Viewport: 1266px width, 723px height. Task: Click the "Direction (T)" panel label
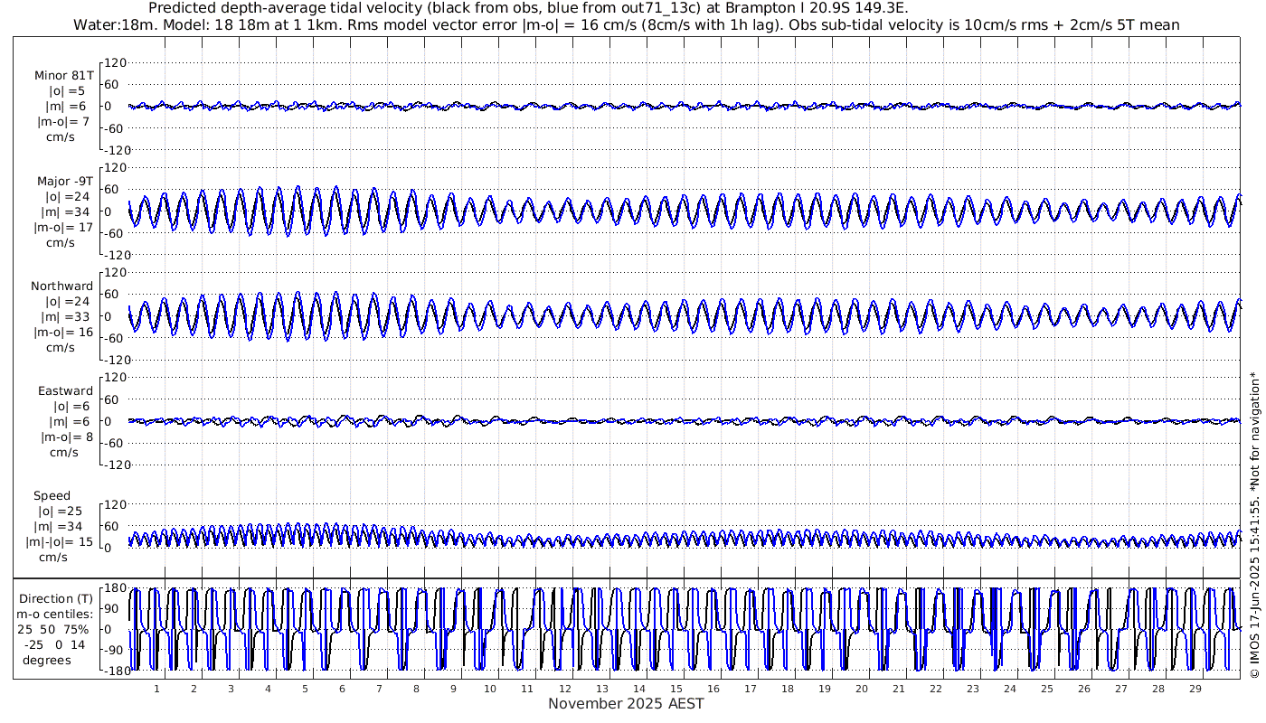56,598
